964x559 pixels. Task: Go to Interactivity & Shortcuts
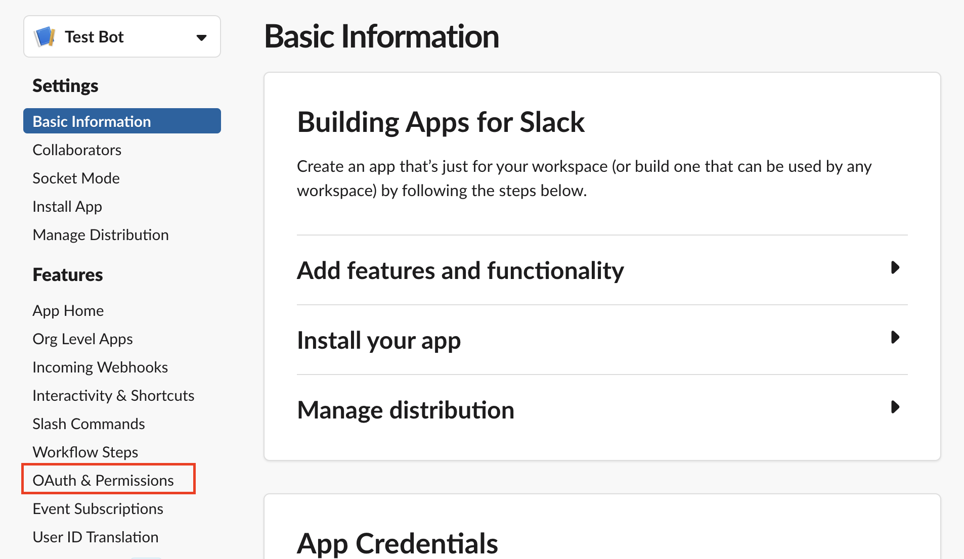(113, 396)
